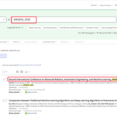Select the Computer Vision suggested term
117x117 pixels.
[92, 28]
